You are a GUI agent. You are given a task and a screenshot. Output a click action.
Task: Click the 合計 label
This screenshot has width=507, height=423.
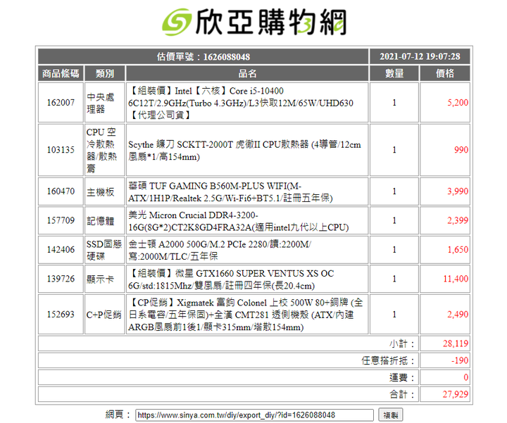coord(402,394)
